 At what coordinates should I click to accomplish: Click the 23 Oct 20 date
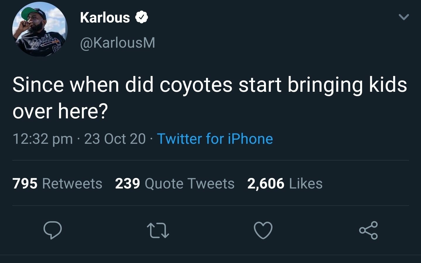[x=115, y=139]
